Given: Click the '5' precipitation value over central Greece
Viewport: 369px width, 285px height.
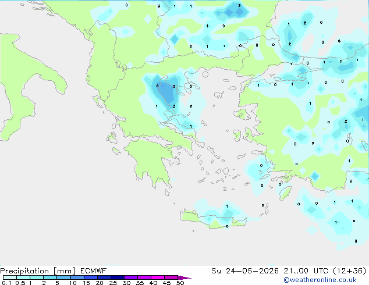Looking at the screenshot, I should point(174,86).
